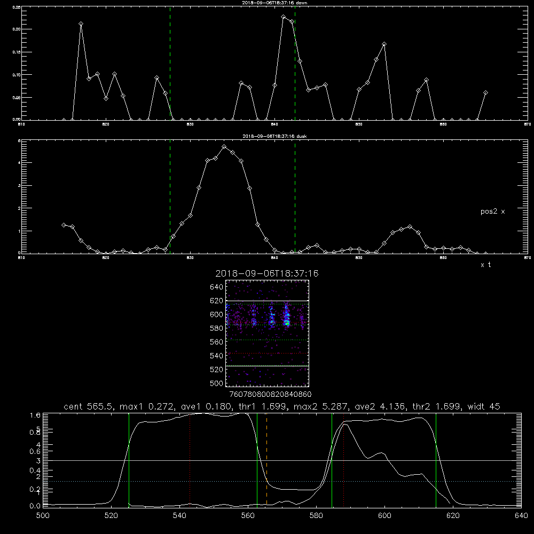Click the '560' label on bottom plot x-axis

tap(248, 516)
